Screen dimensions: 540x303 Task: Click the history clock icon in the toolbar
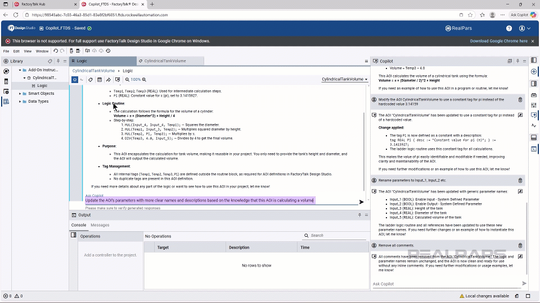pyautogui.click(x=108, y=51)
